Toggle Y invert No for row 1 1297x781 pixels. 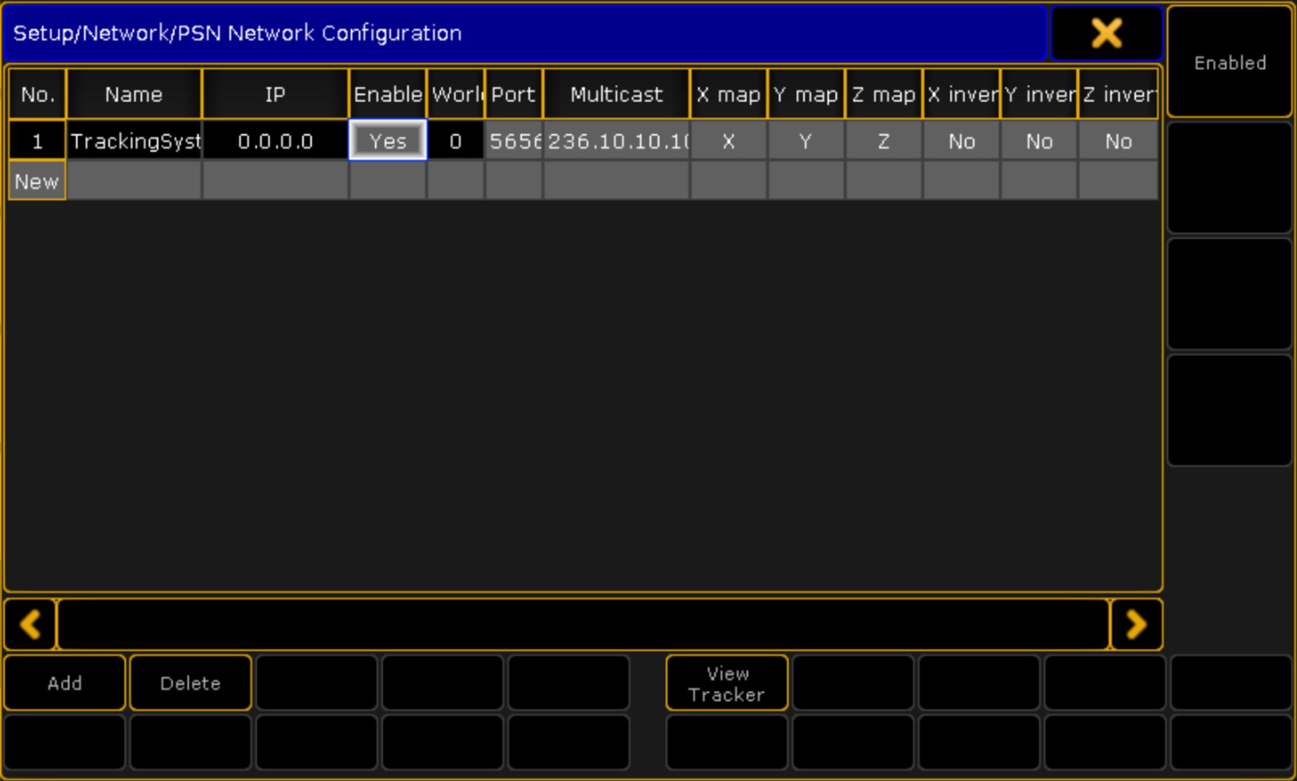click(x=1039, y=141)
